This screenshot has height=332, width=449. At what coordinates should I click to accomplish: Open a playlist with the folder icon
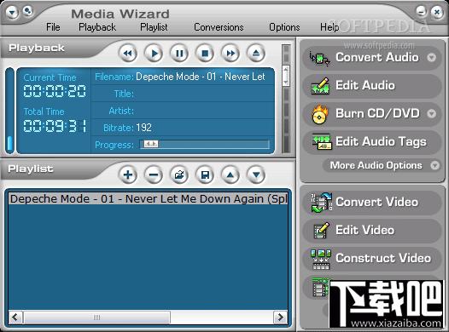[179, 175]
